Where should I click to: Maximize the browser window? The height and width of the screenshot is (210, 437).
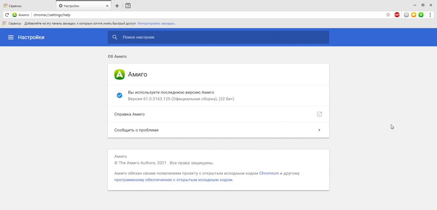click(423, 5)
